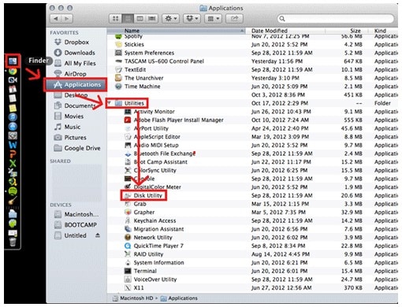Click the Finder search field
The width and height of the screenshot is (402, 307).
[x=336, y=19]
